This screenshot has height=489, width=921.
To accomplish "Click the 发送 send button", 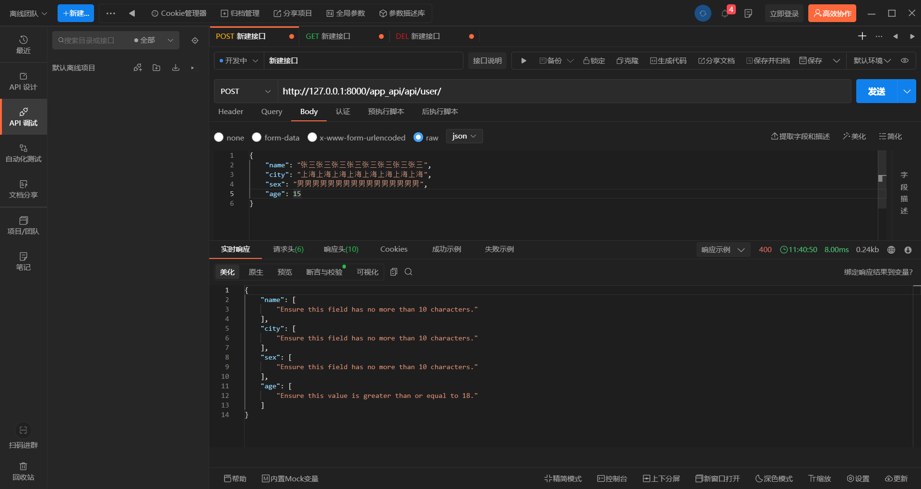I will [876, 91].
